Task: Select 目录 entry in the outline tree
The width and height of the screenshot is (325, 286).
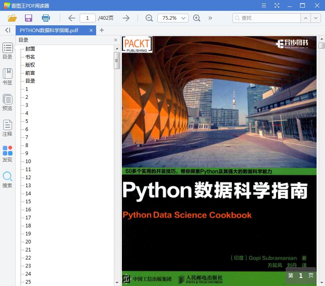Action: pos(30,81)
